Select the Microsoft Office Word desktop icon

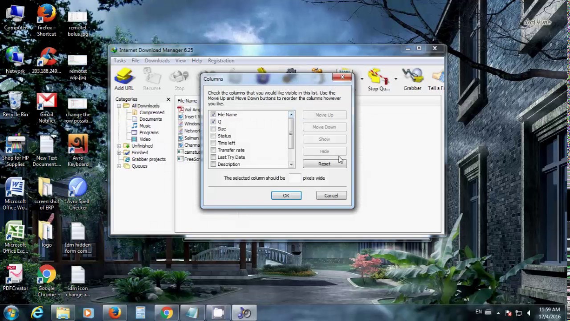click(x=15, y=194)
